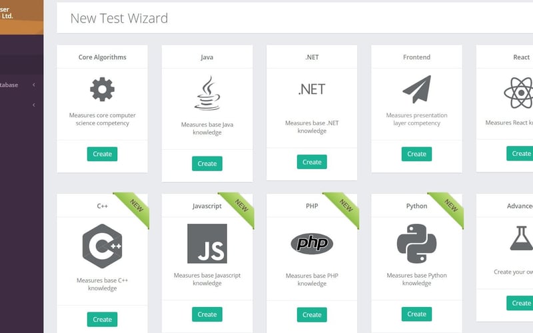Click the PHP card title

pyautogui.click(x=312, y=206)
